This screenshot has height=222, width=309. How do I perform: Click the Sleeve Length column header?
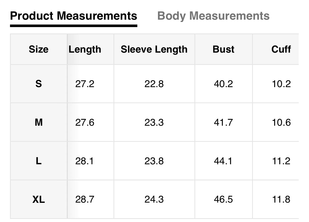coord(154,49)
